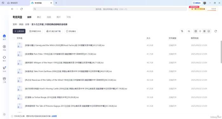
Task: Switch to the 最近 category tab
Action: coord(39,17)
